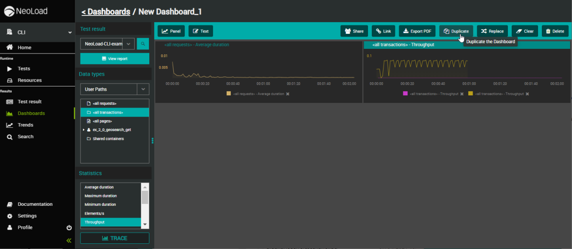This screenshot has width=572, height=249.
Task: Expand the CLI workspace selector
Action: (70, 32)
